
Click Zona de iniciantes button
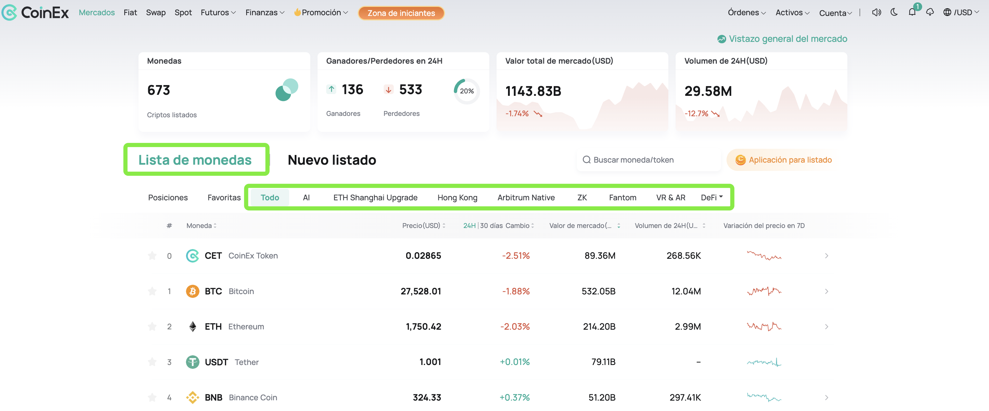point(401,13)
